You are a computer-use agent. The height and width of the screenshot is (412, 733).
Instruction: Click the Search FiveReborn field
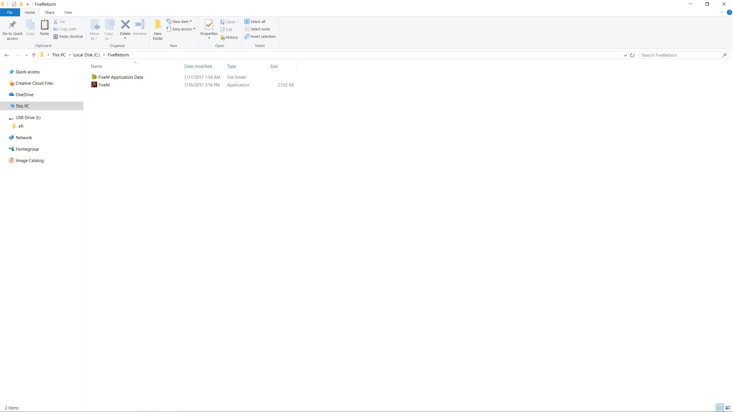point(684,55)
